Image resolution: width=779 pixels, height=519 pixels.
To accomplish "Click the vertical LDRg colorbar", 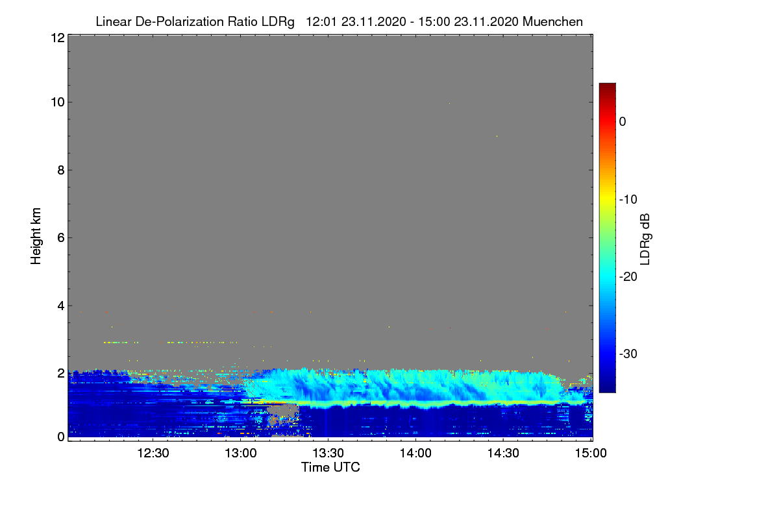I will point(607,237).
